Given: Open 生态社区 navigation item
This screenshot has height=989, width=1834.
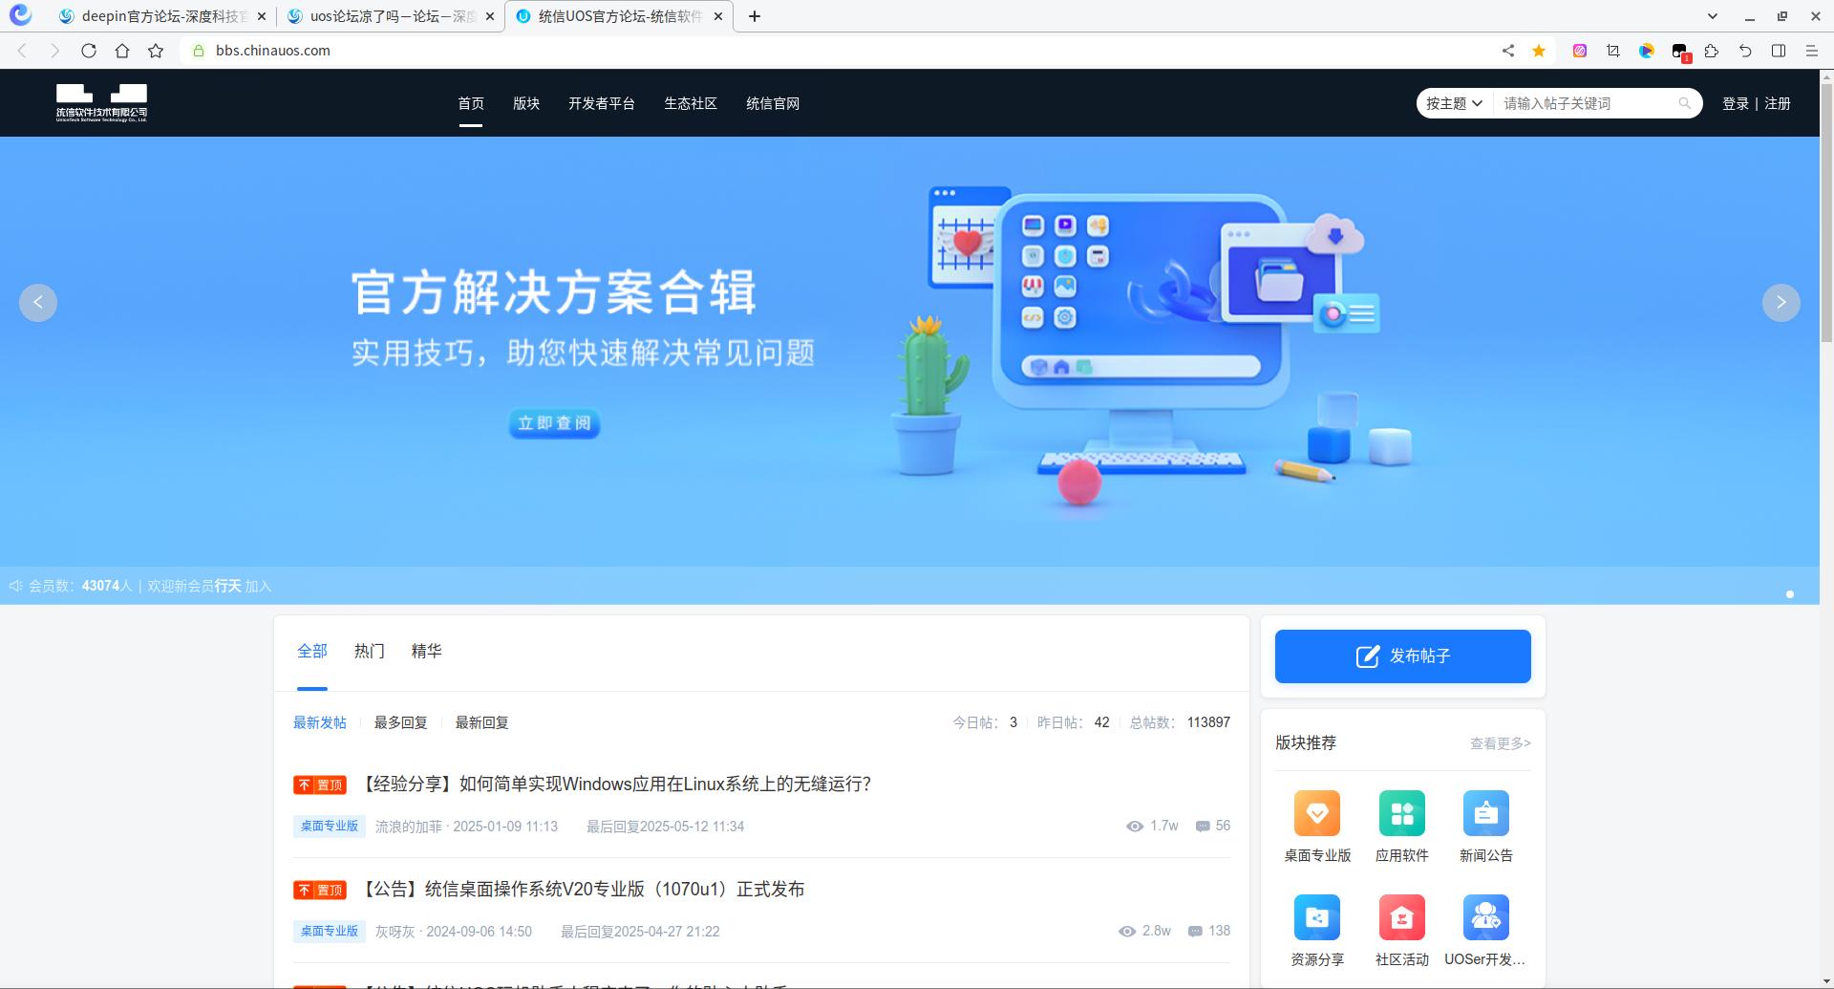Looking at the screenshot, I should (x=691, y=103).
